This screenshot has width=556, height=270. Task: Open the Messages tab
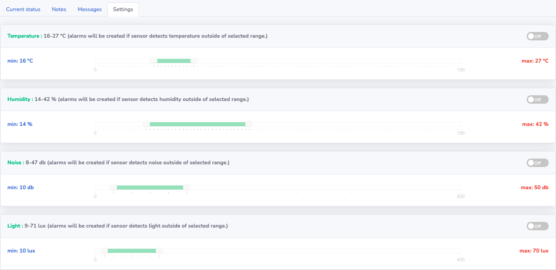(89, 9)
